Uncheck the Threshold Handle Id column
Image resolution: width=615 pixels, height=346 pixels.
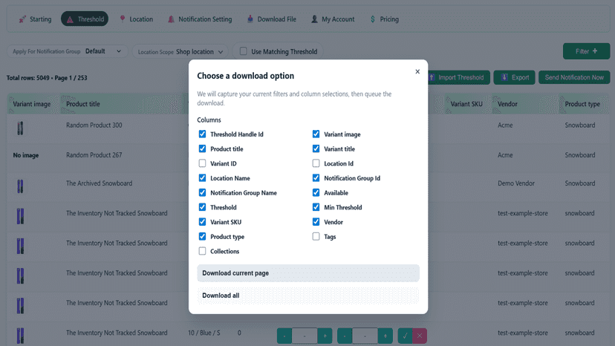pyautogui.click(x=202, y=134)
